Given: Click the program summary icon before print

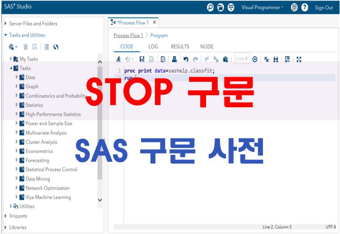Looking at the screenshot, I should pyautogui.click(x=163, y=59).
